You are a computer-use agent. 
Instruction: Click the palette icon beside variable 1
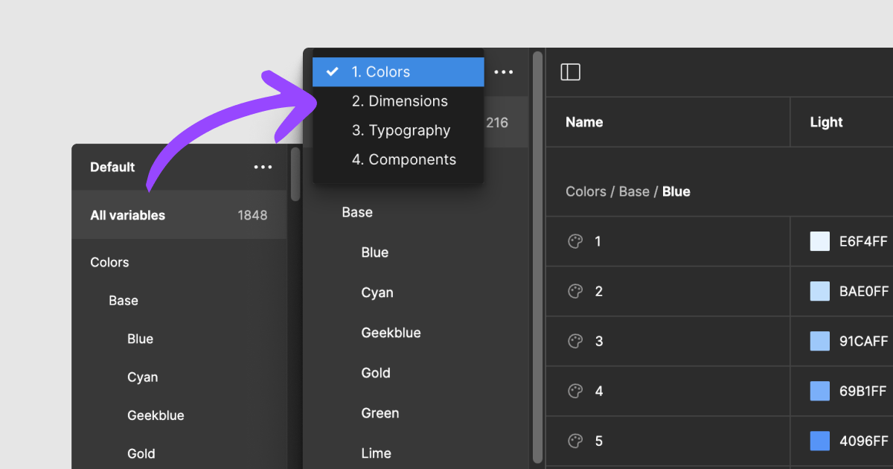(x=574, y=241)
